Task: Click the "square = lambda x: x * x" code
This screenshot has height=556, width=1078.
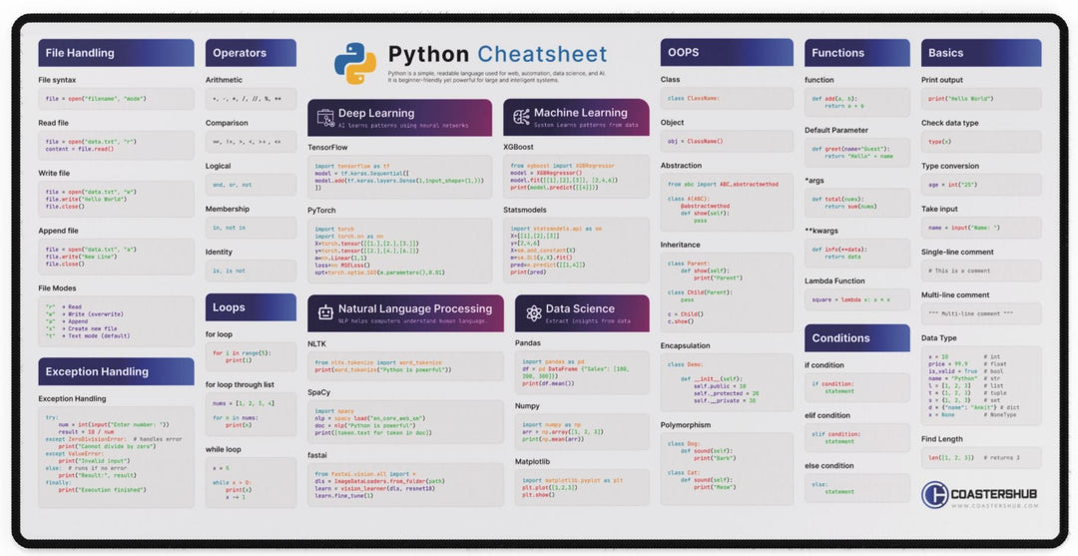Action: 850,299
